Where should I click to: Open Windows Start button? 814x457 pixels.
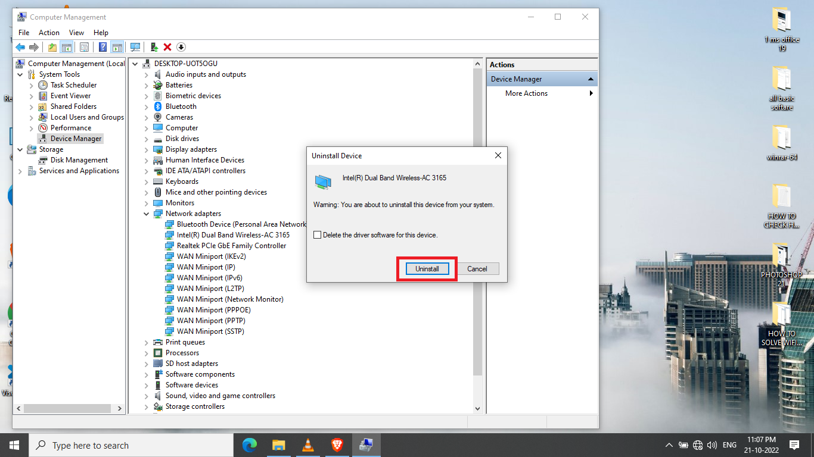click(x=14, y=445)
